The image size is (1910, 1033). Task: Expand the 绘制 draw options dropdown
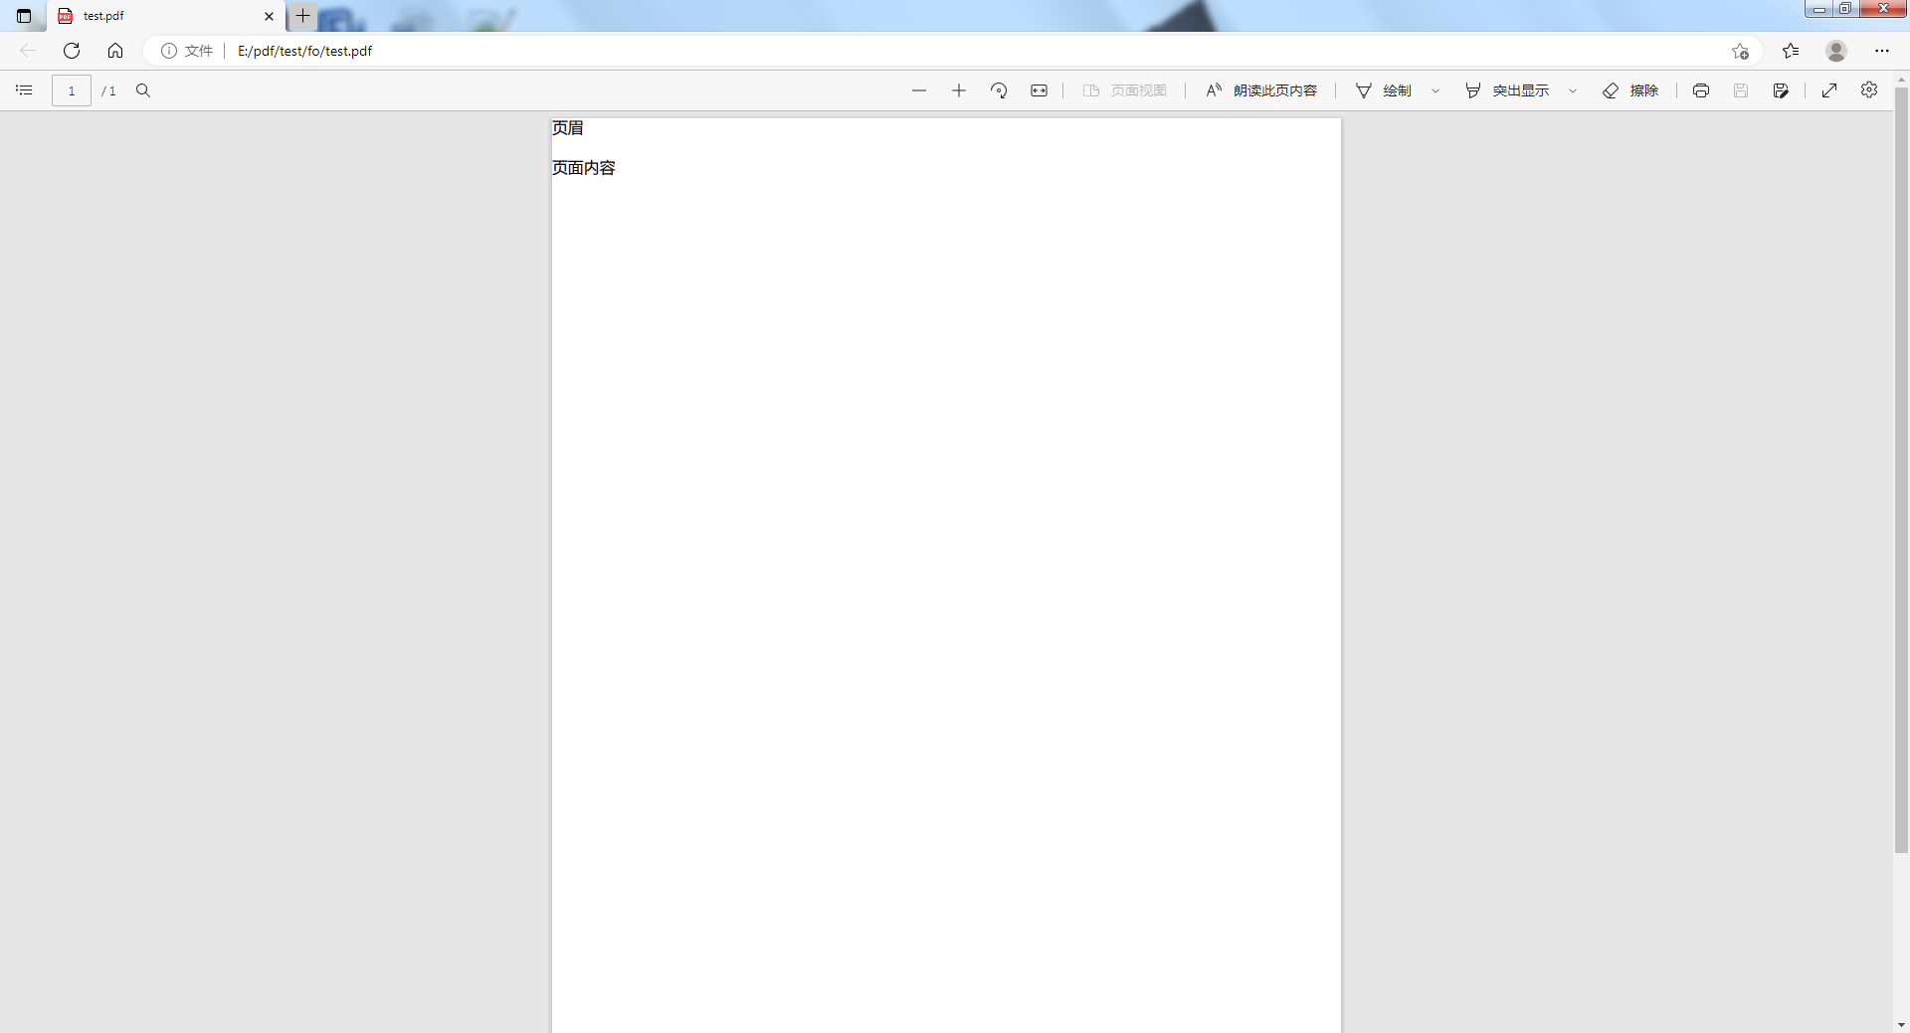pyautogui.click(x=1435, y=90)
